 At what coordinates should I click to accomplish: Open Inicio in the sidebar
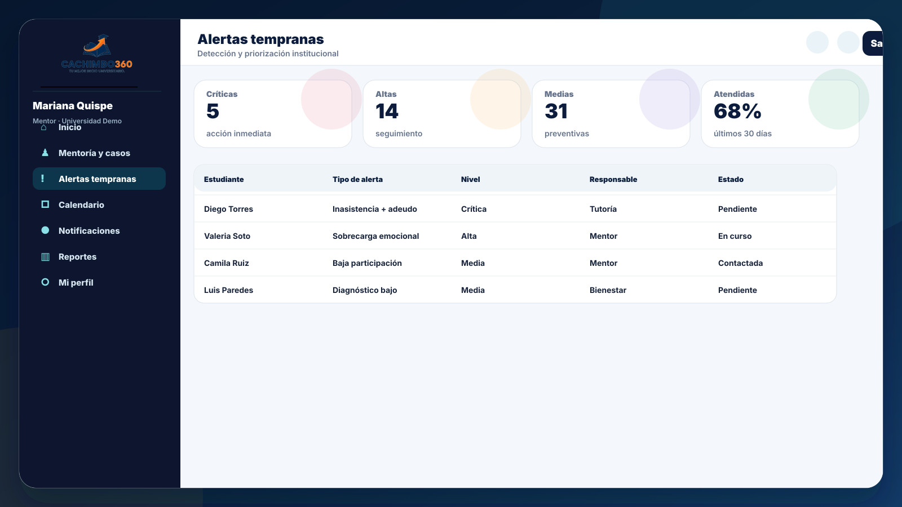pyautogui.click(x=99, y=127)
